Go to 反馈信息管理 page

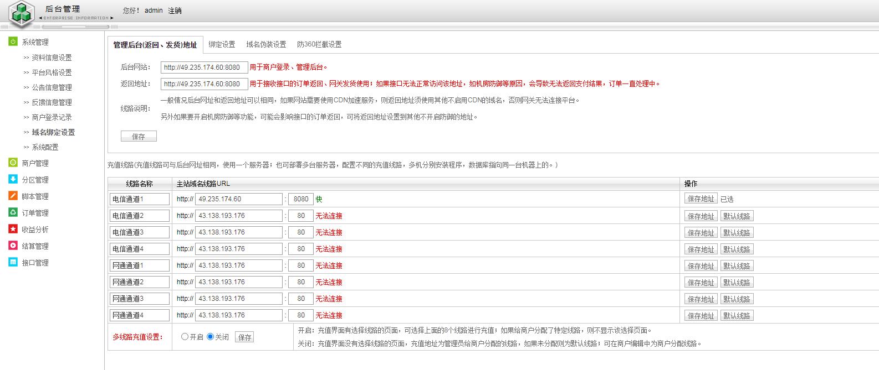tap(52, 102)
